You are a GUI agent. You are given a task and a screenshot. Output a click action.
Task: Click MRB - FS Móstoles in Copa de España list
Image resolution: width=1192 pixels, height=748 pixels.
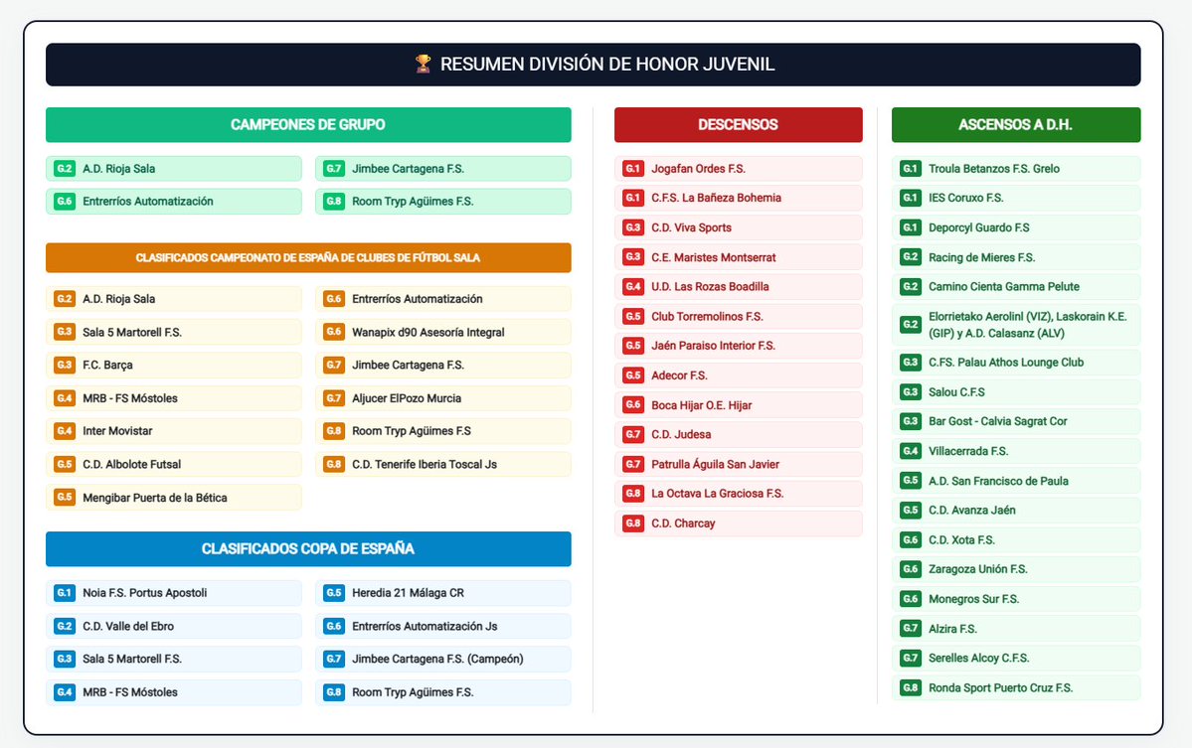[x=173, y=691]
